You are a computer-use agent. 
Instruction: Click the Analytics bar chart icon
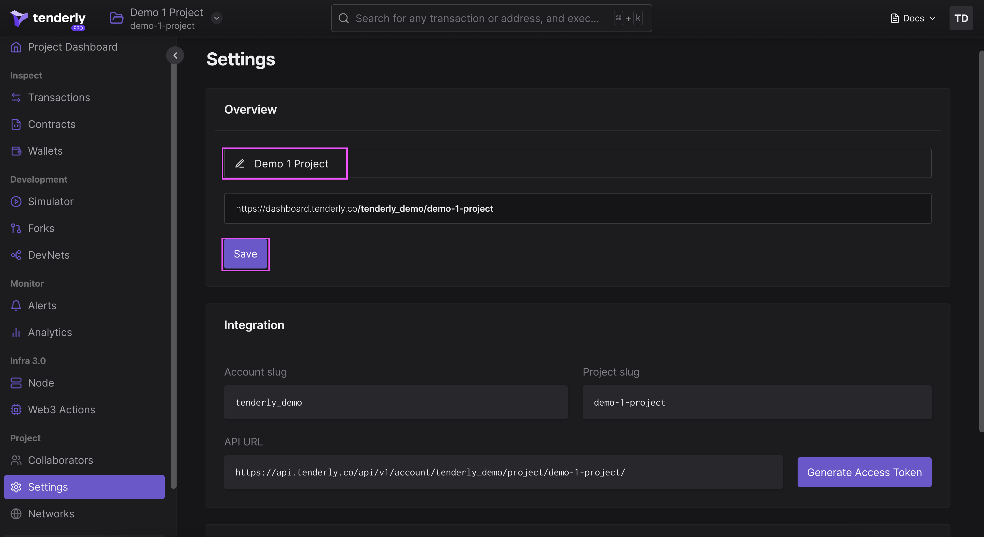(16, 332)
